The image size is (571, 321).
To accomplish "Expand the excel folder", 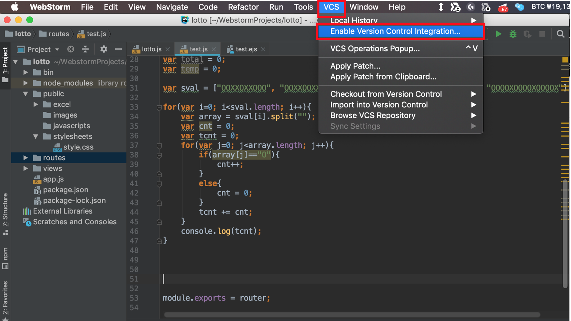I will pos(36,104).
